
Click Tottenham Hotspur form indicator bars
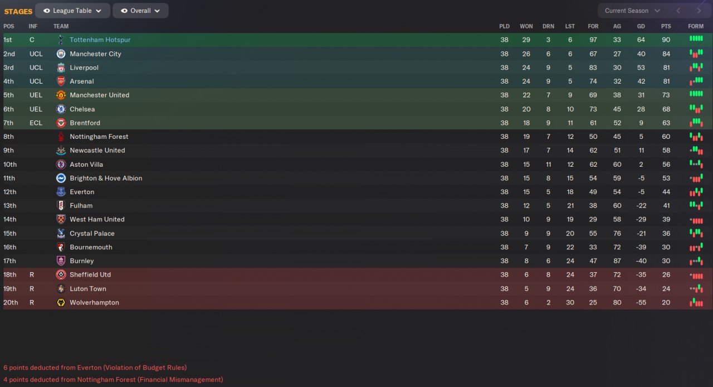click(x=696, y=39)
